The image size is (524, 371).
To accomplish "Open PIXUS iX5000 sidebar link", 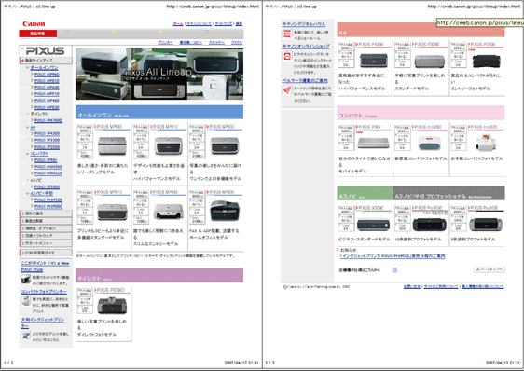I will (x=48, y=186).
